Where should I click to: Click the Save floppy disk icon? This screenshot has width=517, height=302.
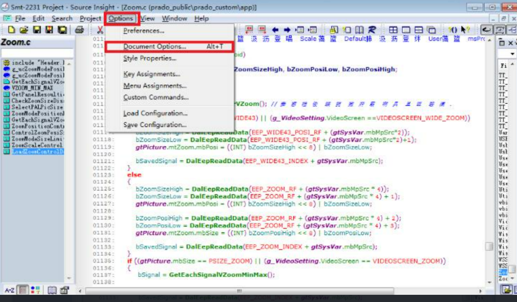point(37,30)
